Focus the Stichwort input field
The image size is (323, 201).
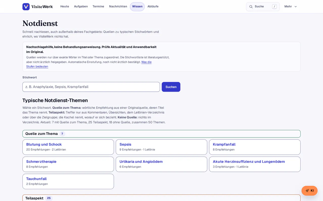(x=91, y=87)
